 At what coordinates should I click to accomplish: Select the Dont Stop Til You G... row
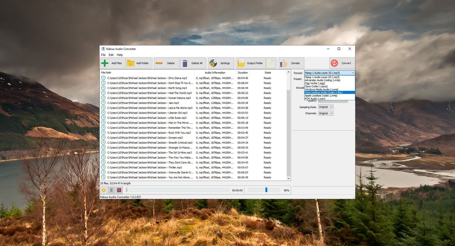coord(193,83)
